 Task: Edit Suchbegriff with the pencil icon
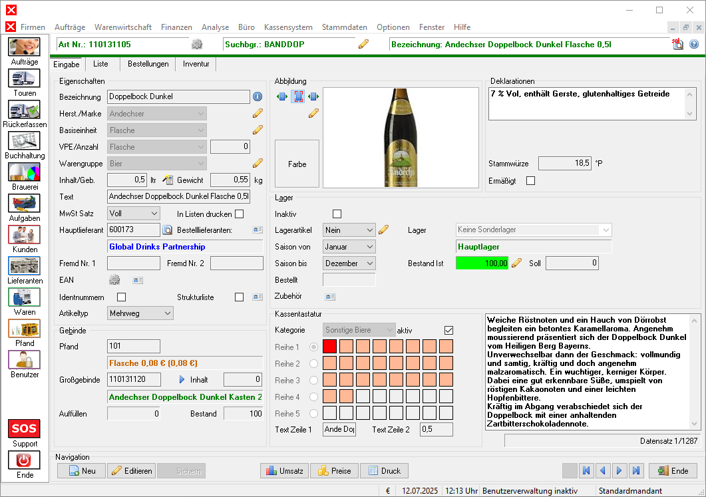[363, 45]
